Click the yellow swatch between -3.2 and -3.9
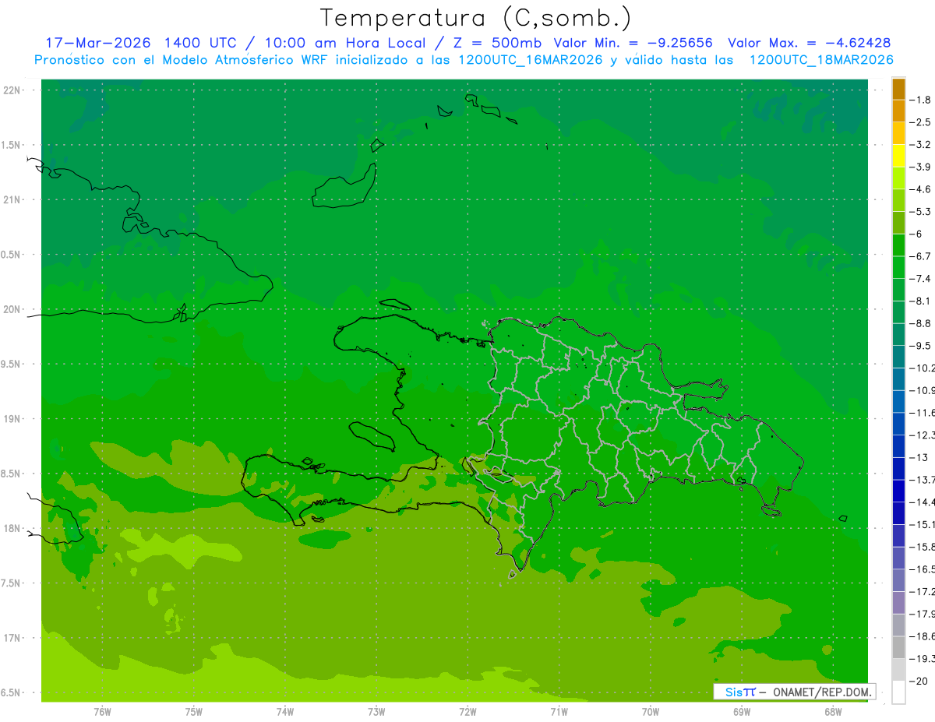 (898, 156)
